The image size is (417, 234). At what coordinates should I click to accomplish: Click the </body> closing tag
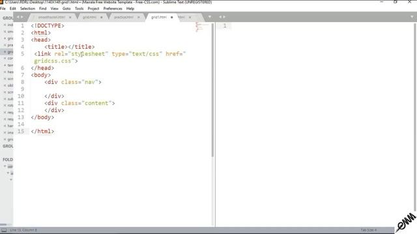pyautogui.click(x=42, y=117)
